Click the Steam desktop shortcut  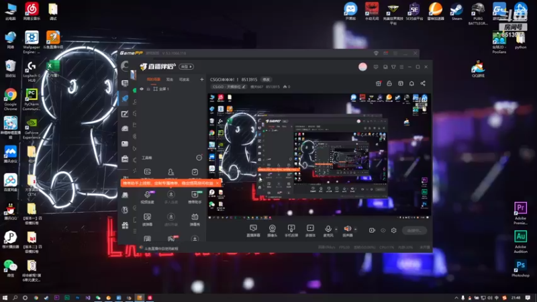coord(456,11)
